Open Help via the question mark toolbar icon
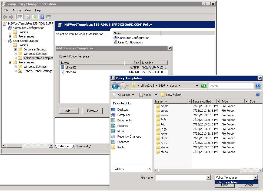263x191 pixels. [x=43, y=17]
